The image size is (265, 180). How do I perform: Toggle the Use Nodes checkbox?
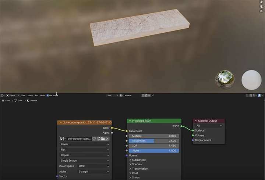click(47, 96)
